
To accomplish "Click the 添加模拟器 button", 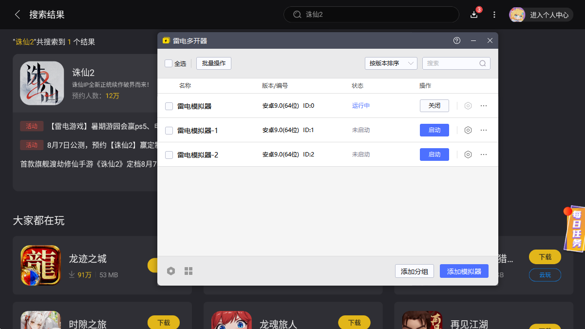I will 464,271.
